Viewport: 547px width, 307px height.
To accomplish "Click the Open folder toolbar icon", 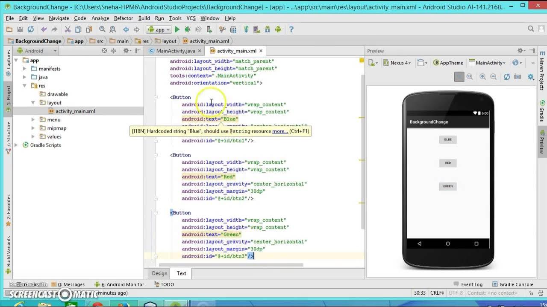I will pyautogui.click(x=9, y=29).
